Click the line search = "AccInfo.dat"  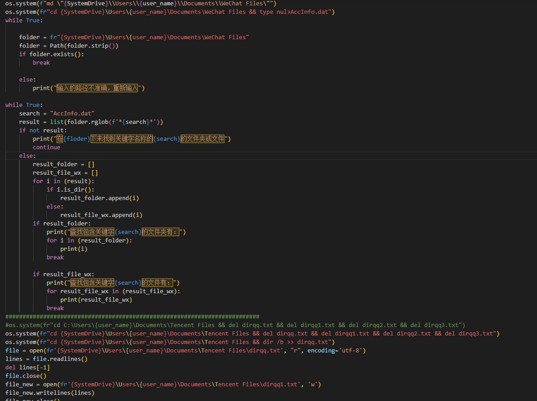pos(57,113)
